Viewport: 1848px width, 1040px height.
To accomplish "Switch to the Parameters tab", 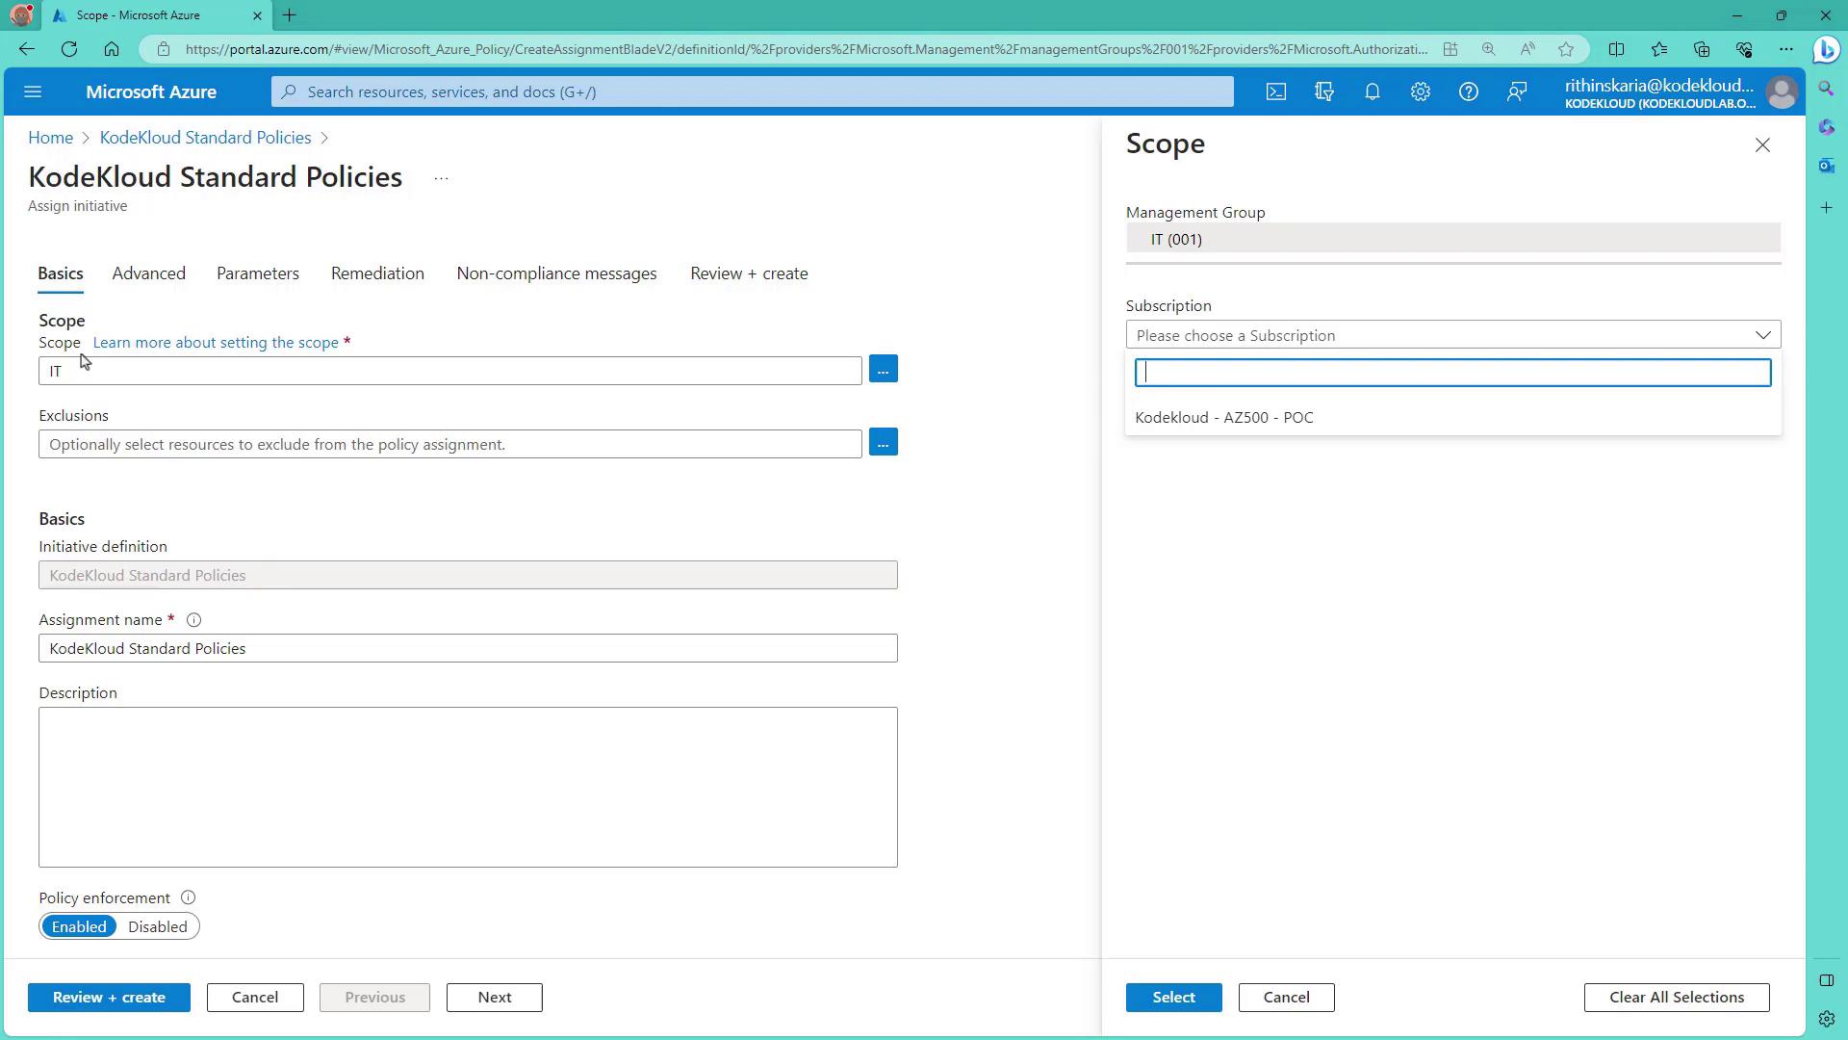I will (x=257, y=273).
